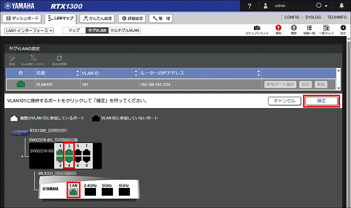Open the status circle dropdown arrow
This screenshot has height=208, width=351.
point(326,6)
